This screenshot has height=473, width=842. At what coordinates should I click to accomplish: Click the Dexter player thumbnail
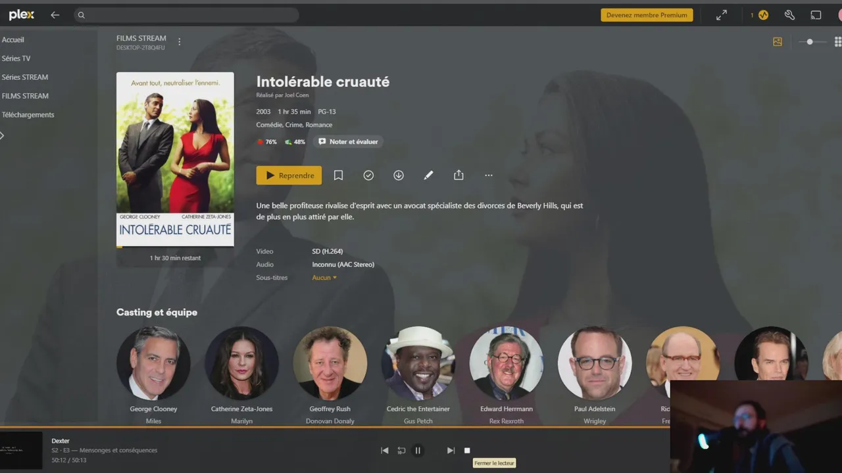click(21, 450)
